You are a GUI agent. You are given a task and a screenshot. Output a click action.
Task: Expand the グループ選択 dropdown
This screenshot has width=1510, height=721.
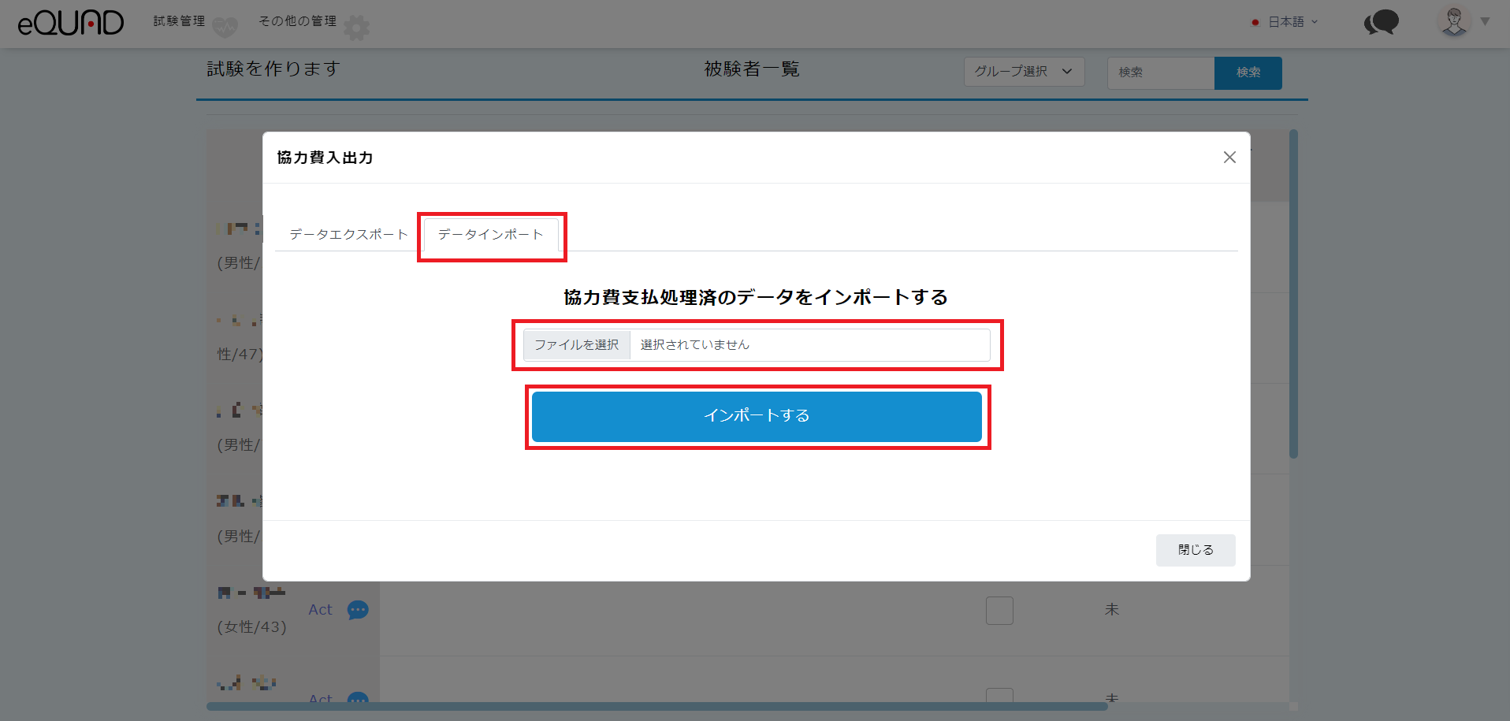tap(1023, 72)
